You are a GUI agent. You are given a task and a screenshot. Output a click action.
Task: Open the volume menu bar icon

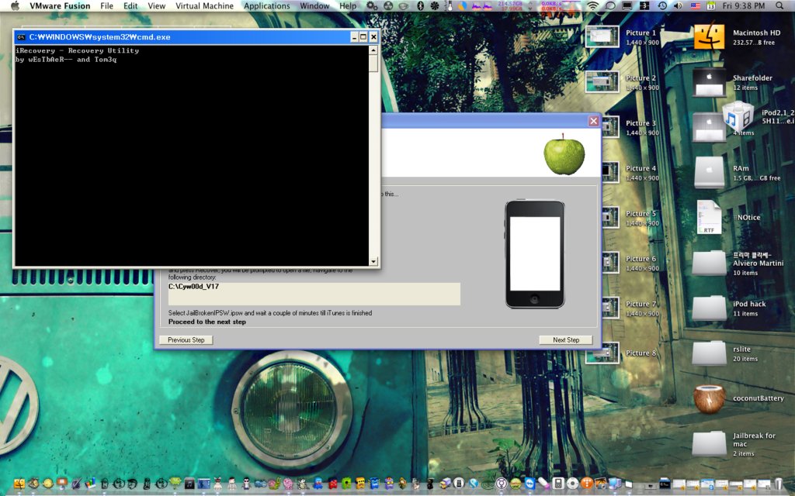pyautogui.click(x=678, y=6)
